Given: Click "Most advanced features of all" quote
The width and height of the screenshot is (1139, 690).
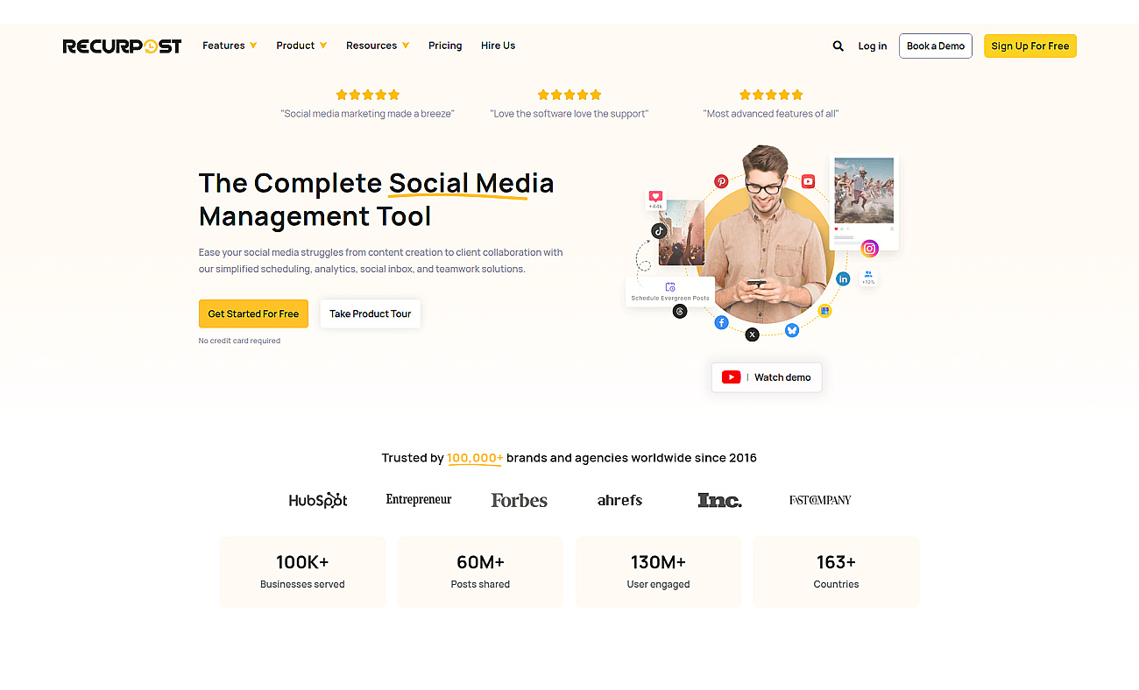Looking at the screenshot, I should click(x=771, y=114).
